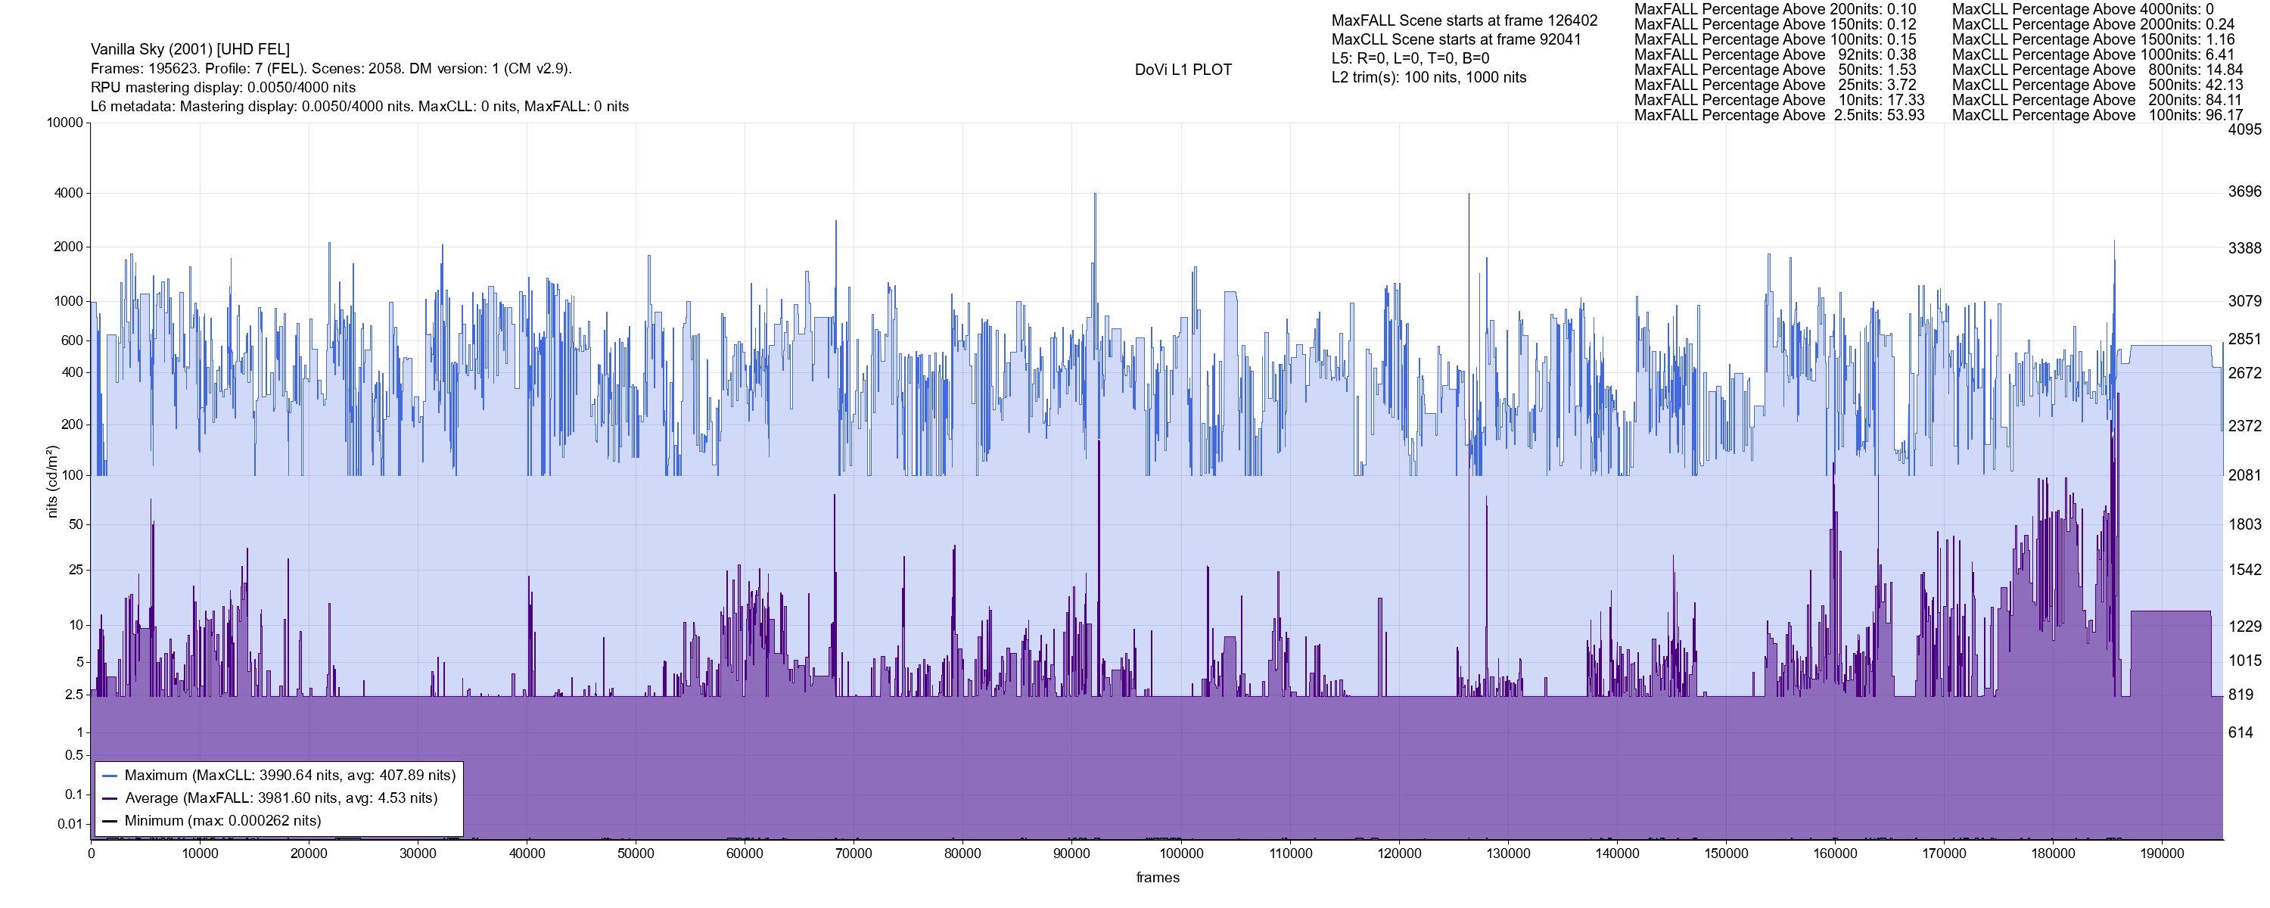Click the black Minimum legend line swatch

pyautogui.click(x=110, y=821)
